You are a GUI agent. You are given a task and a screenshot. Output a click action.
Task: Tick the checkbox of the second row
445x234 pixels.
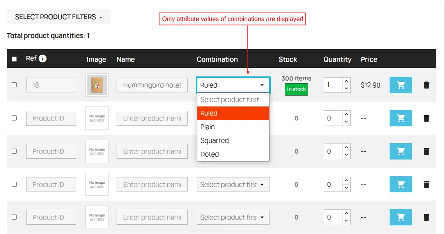coord(14,118)
